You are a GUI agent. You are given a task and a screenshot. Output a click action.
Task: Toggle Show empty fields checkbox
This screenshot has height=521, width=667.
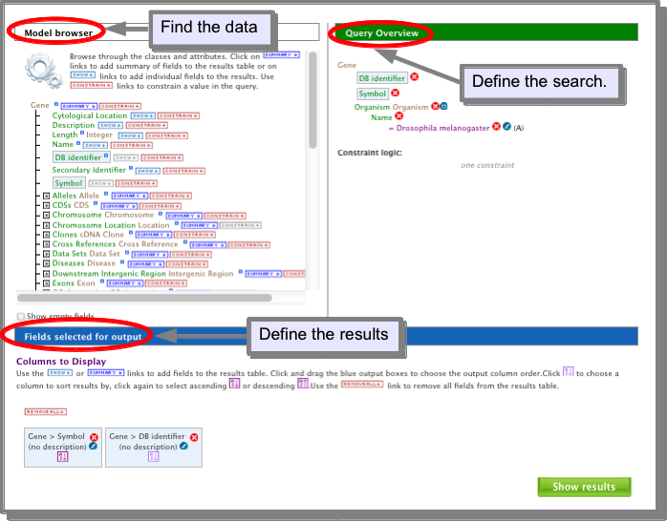pyautogui.click(x=21, y=317)
